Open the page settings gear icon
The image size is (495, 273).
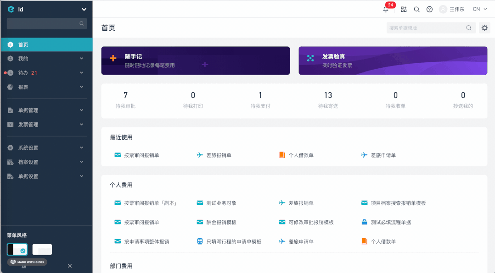(484, 28)
